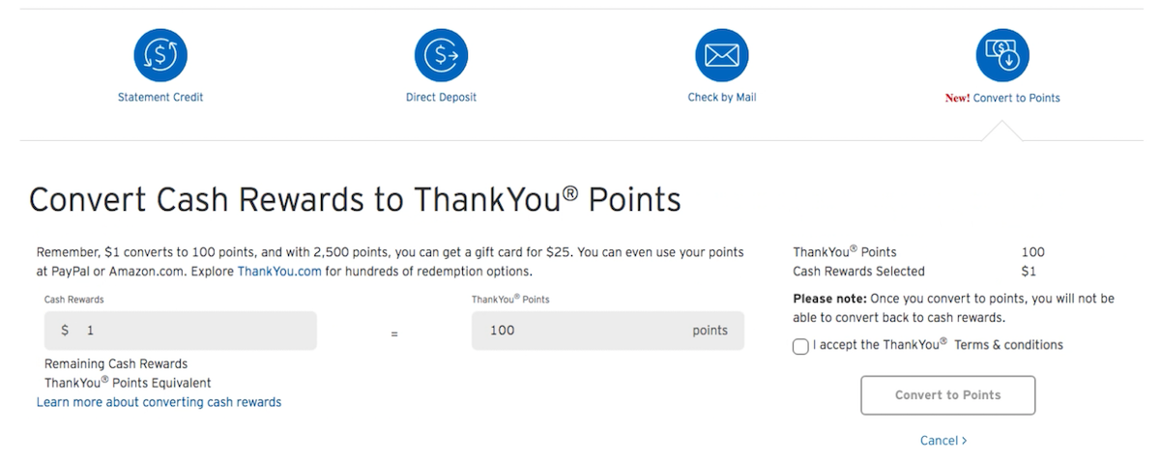Click the Convert to Points button
Image resolution: width=1160 pixels, height=462 pixels.
[x=947, y=395]
